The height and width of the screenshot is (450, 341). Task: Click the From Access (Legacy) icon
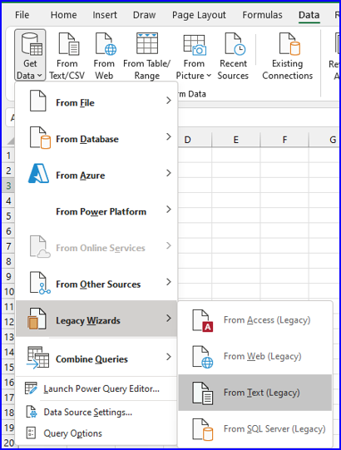(x=203, y=320)
